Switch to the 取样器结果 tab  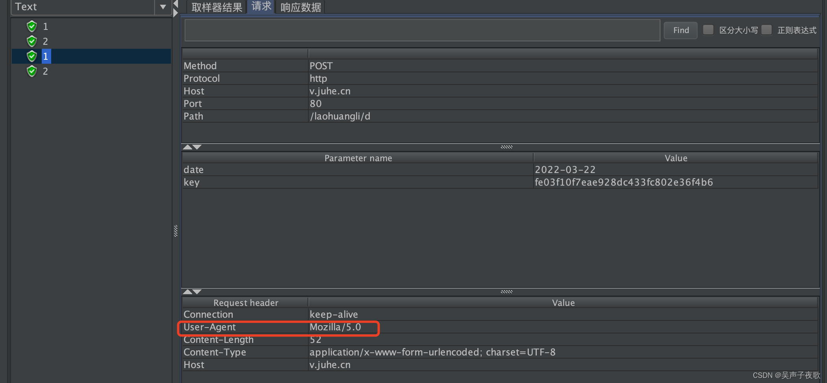[x=217, y=7]
